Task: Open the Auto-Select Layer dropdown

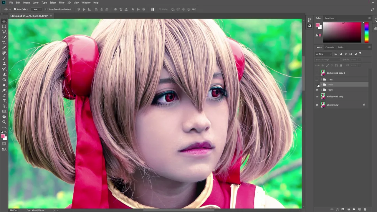Action: coord(37,9)
